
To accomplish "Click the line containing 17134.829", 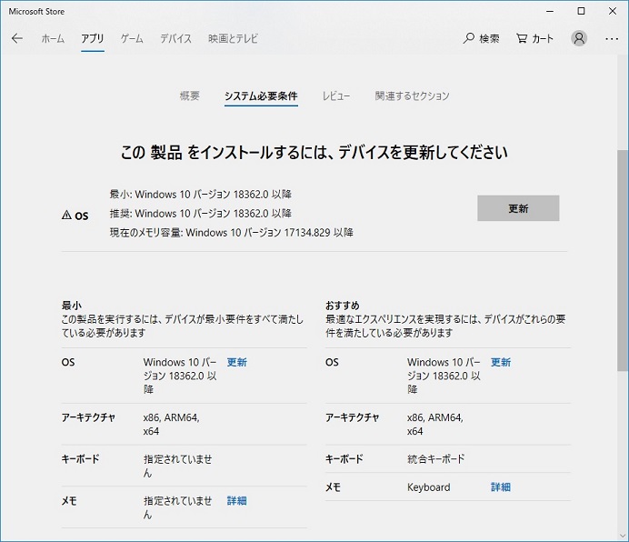I will pyautogui.click(x=232, y=233).
